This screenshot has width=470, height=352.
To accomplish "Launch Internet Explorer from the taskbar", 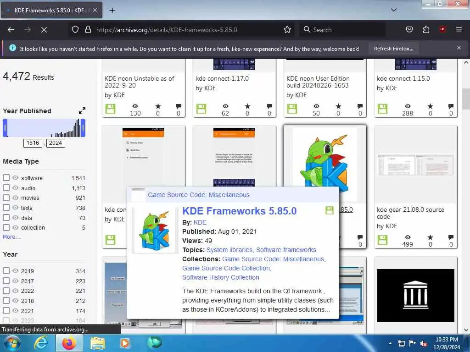I will pyautogui.click(x=41, y=343).
